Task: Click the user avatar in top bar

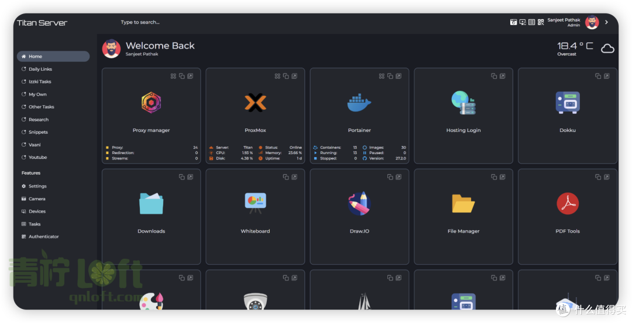Action: click(x=592, y=23)
